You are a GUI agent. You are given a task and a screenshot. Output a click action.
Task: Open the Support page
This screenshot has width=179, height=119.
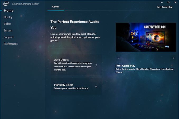(8, 37)
